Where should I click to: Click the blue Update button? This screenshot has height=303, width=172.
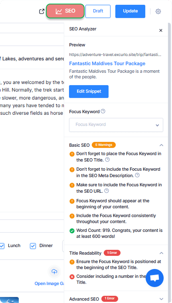pos(130,11)
